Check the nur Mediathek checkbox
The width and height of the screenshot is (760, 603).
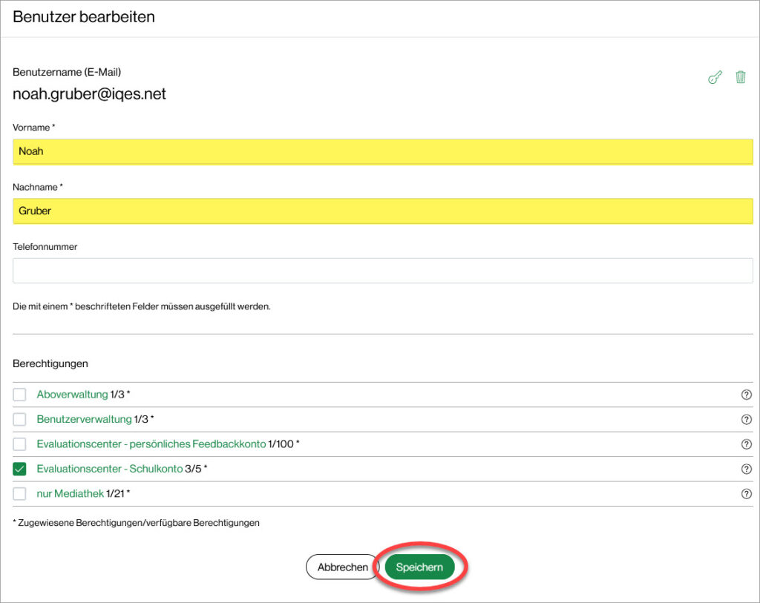tap(20, 494)
